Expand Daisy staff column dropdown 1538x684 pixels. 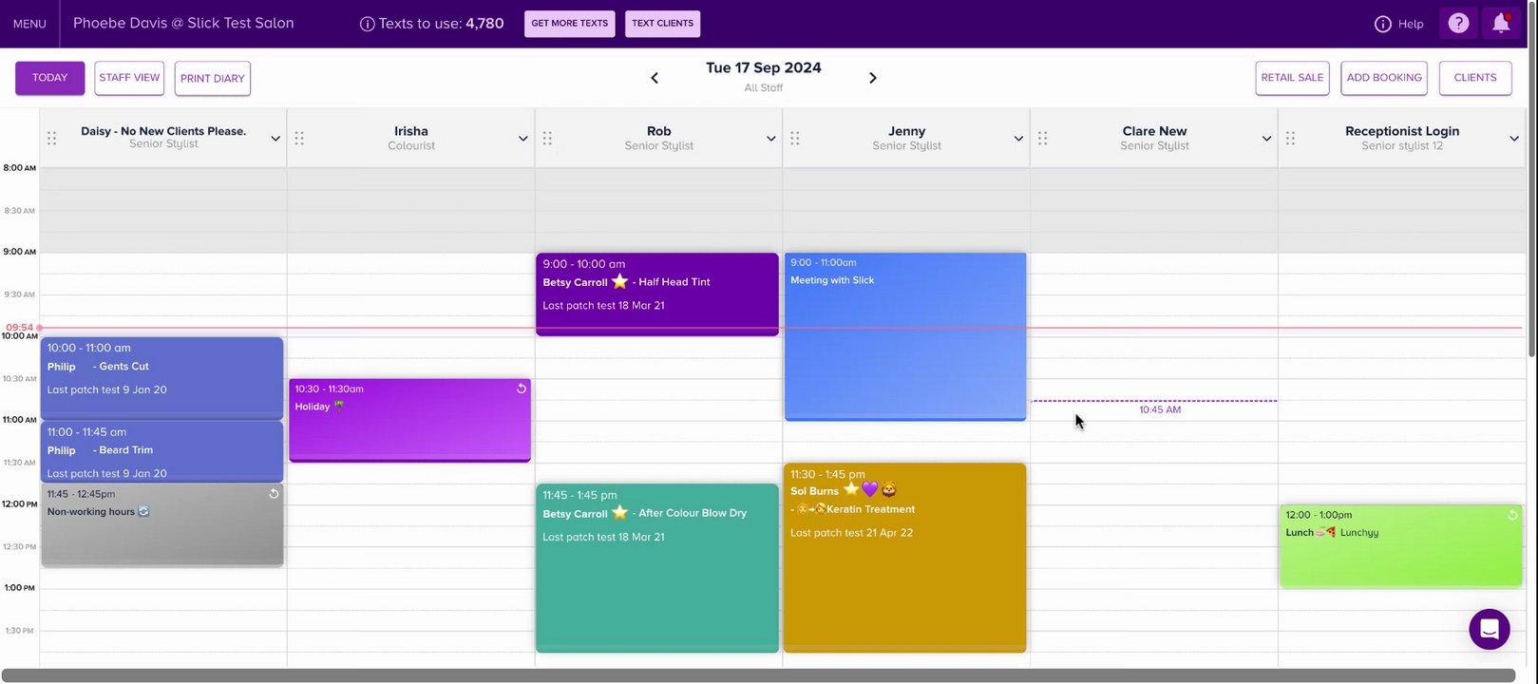tap(275, 139)
